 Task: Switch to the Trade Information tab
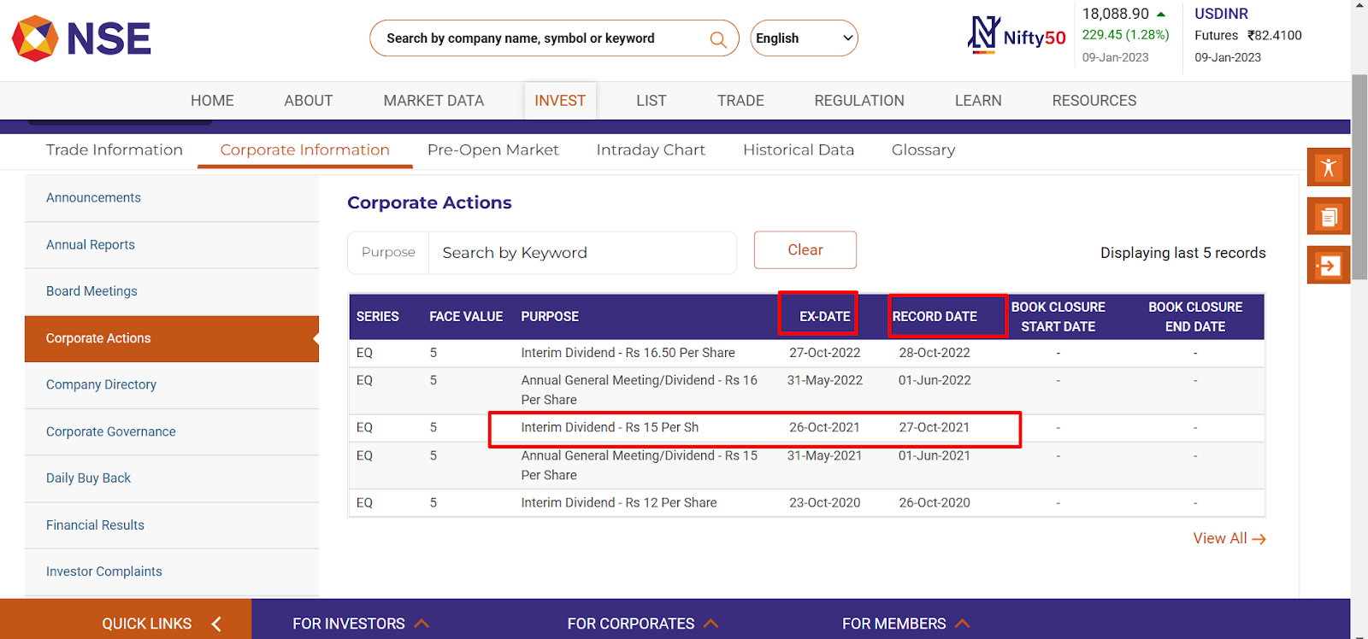[x=114, y=150]
